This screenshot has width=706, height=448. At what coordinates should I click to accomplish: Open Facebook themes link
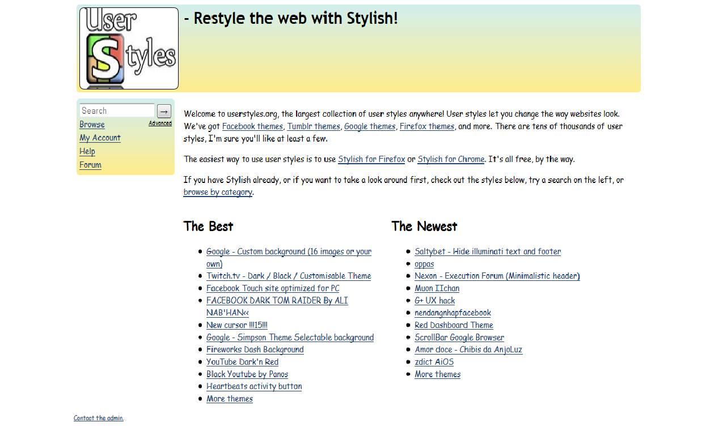[252, 126]
